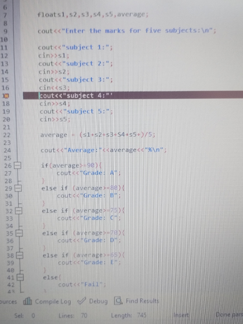
Task: Collapse the else if (average>=75) block fold
Action: (19, 211)
